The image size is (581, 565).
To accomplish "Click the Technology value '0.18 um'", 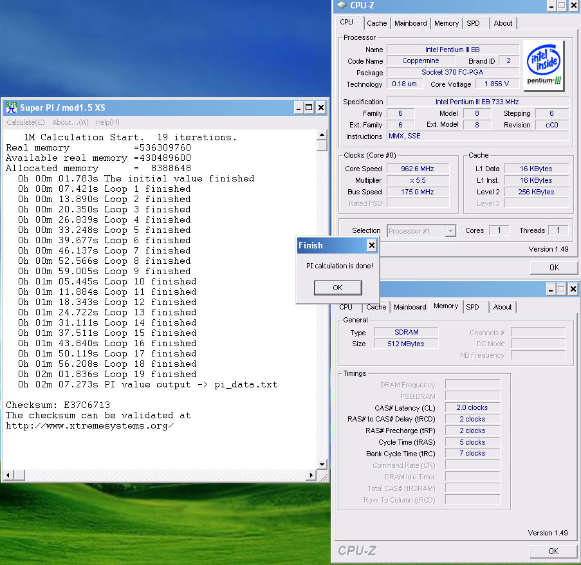I will 404,84.
